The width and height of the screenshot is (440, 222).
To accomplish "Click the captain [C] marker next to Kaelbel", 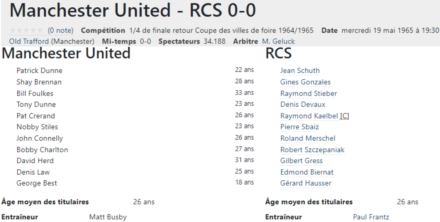I will [x=345, y=116].
